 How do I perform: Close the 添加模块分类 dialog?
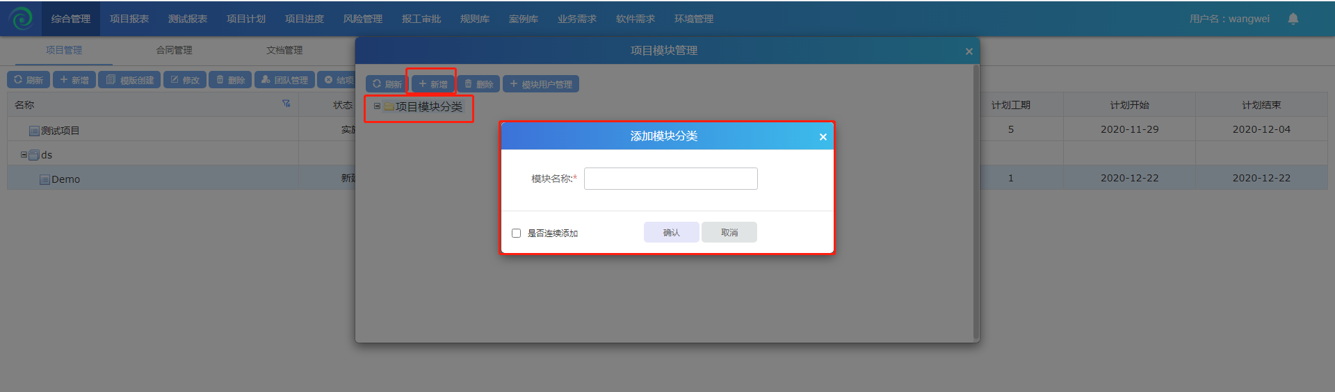(823, 136)
